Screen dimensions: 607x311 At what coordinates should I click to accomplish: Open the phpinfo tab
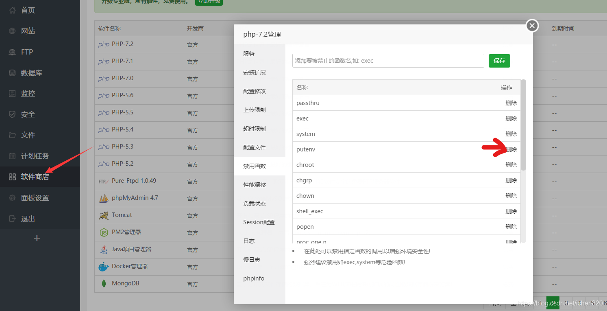tap(254, 278)
